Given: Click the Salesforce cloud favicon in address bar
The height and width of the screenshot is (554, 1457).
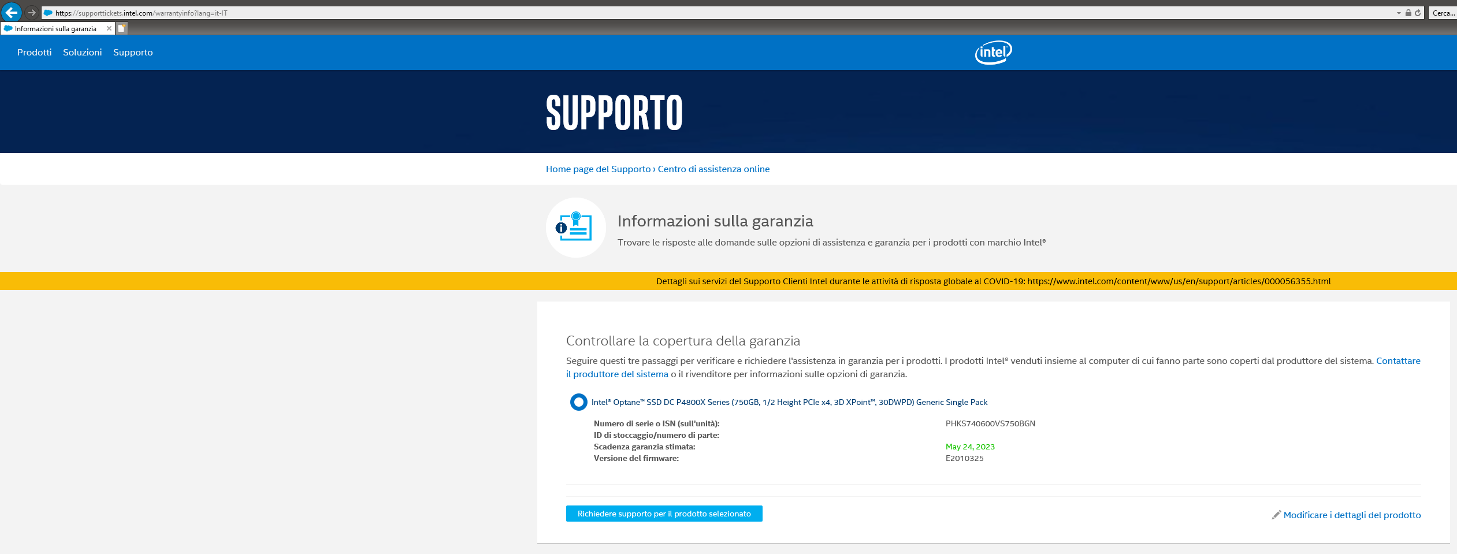Looking at the screenshot, I should [48, 13].
